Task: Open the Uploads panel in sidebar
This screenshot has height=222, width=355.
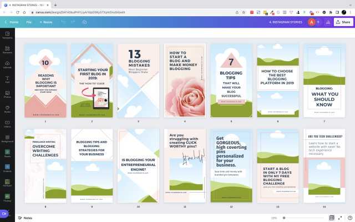Action: [x=7, y=65]
